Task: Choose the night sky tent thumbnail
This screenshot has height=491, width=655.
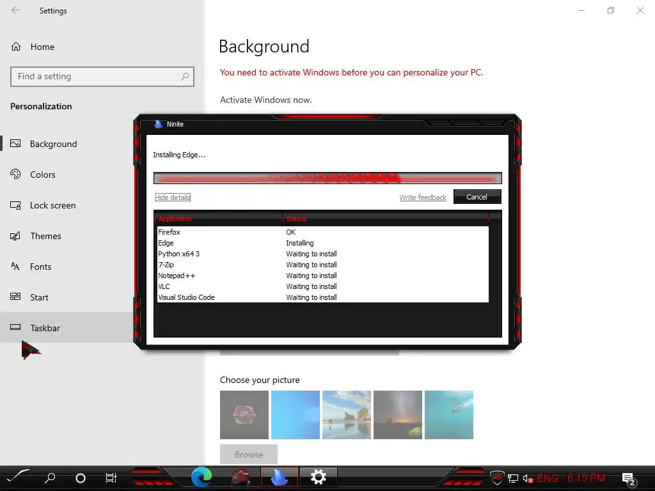Action: [x=398, y=414]
